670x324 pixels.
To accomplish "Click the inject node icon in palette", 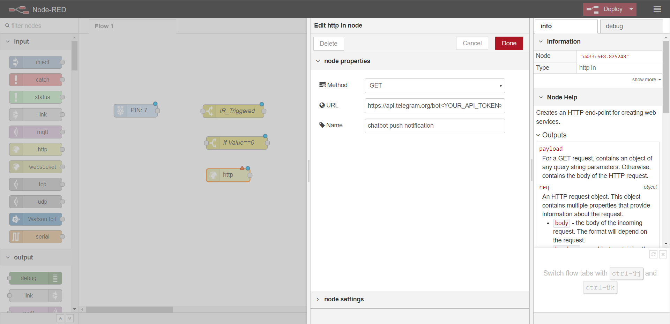I will tap(16, 62).
